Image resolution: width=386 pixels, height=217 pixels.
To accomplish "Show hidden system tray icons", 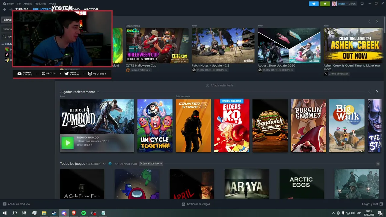I will point(333,213).
